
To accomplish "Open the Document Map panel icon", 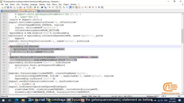I will [76, 7].
